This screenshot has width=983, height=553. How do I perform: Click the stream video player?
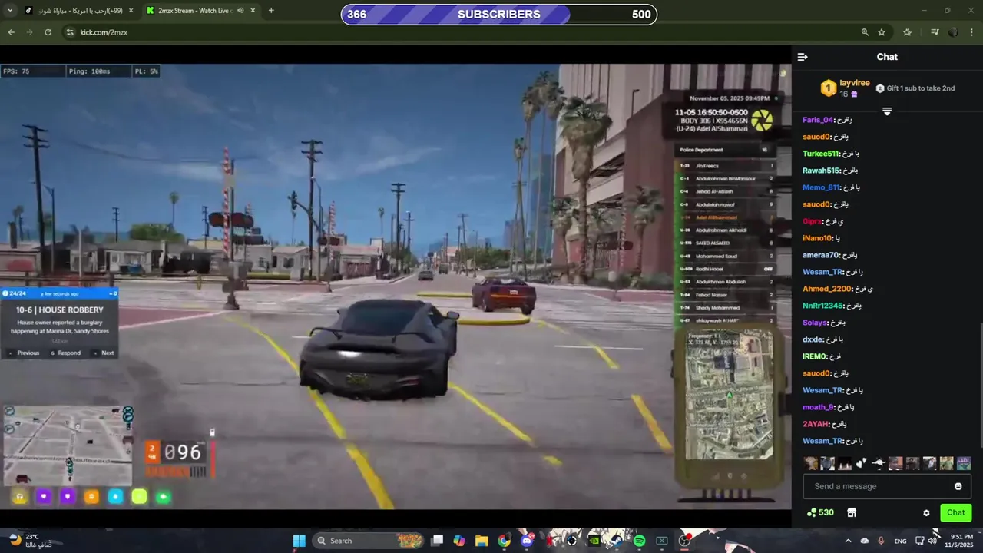tap(396, 286)
